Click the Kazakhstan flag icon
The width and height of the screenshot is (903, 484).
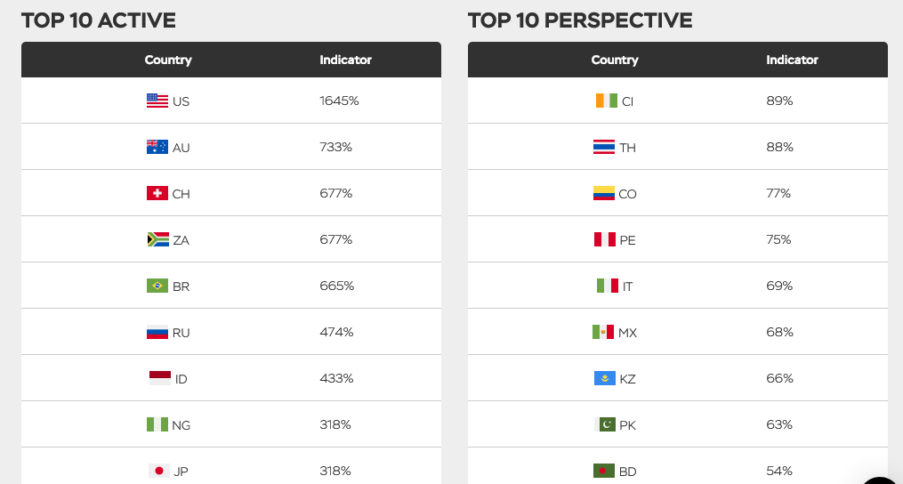pyautogui.click(x=604, y=379)
